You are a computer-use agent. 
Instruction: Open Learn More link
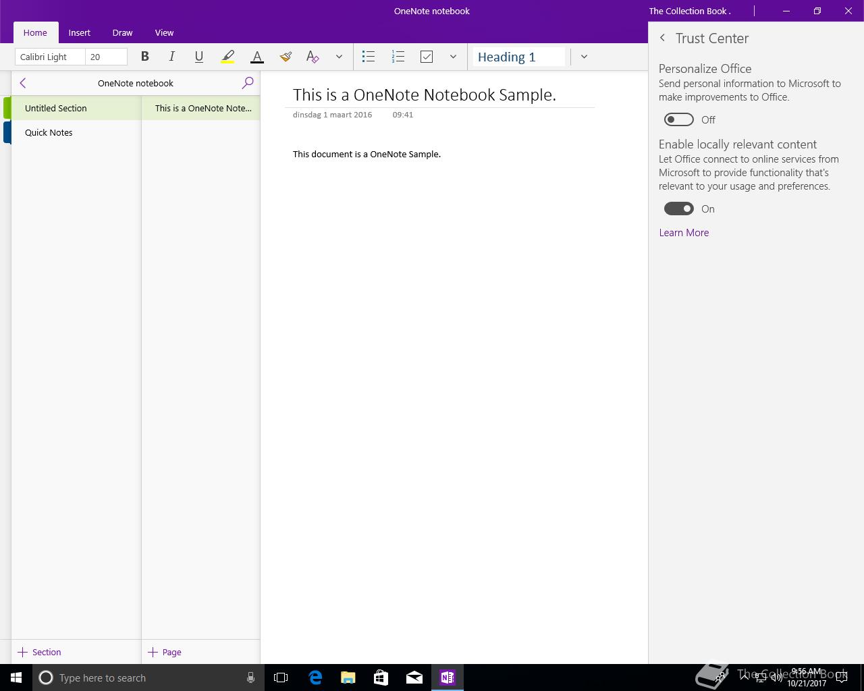(684, 232)
